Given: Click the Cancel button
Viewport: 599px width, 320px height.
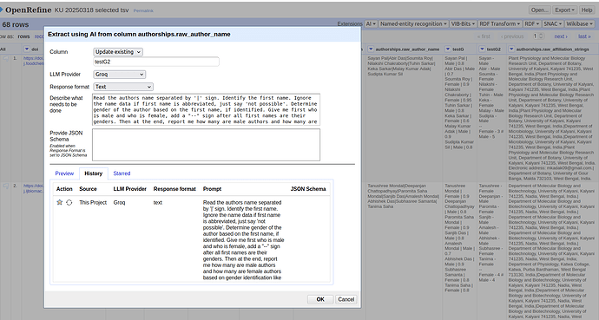Looking at the screenshot, I should click(x=346, y=299).
